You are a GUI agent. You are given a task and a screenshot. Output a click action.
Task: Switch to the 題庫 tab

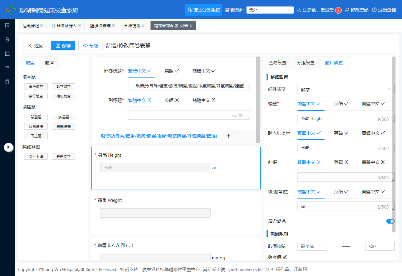point(49,63)
